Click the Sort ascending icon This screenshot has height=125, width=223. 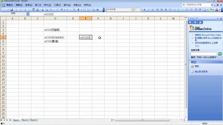pos(84,10)
